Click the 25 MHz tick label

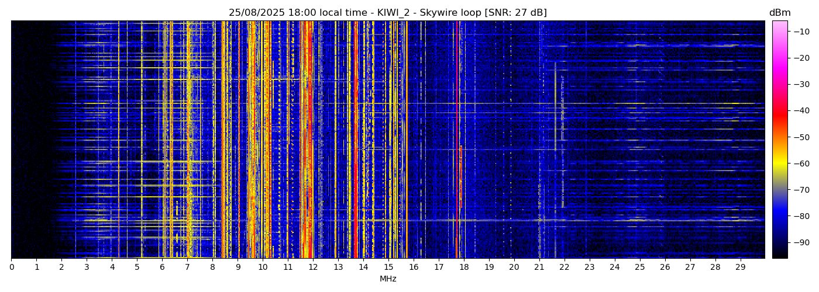(x=639, y=267)
